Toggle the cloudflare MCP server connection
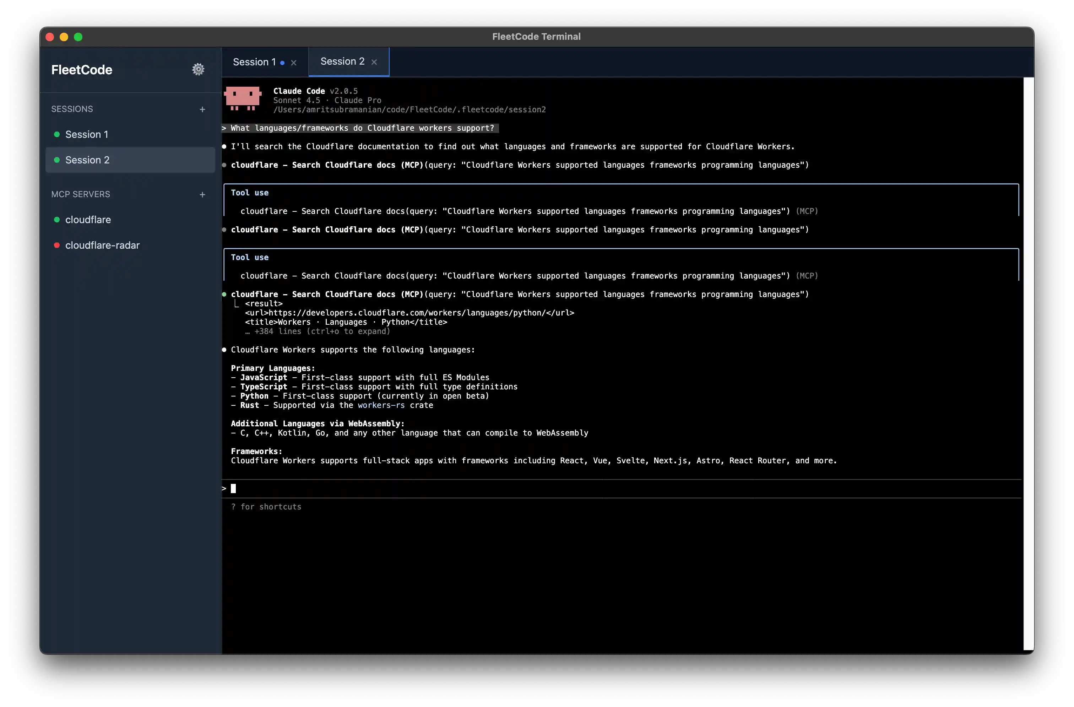 coord(88,220)
